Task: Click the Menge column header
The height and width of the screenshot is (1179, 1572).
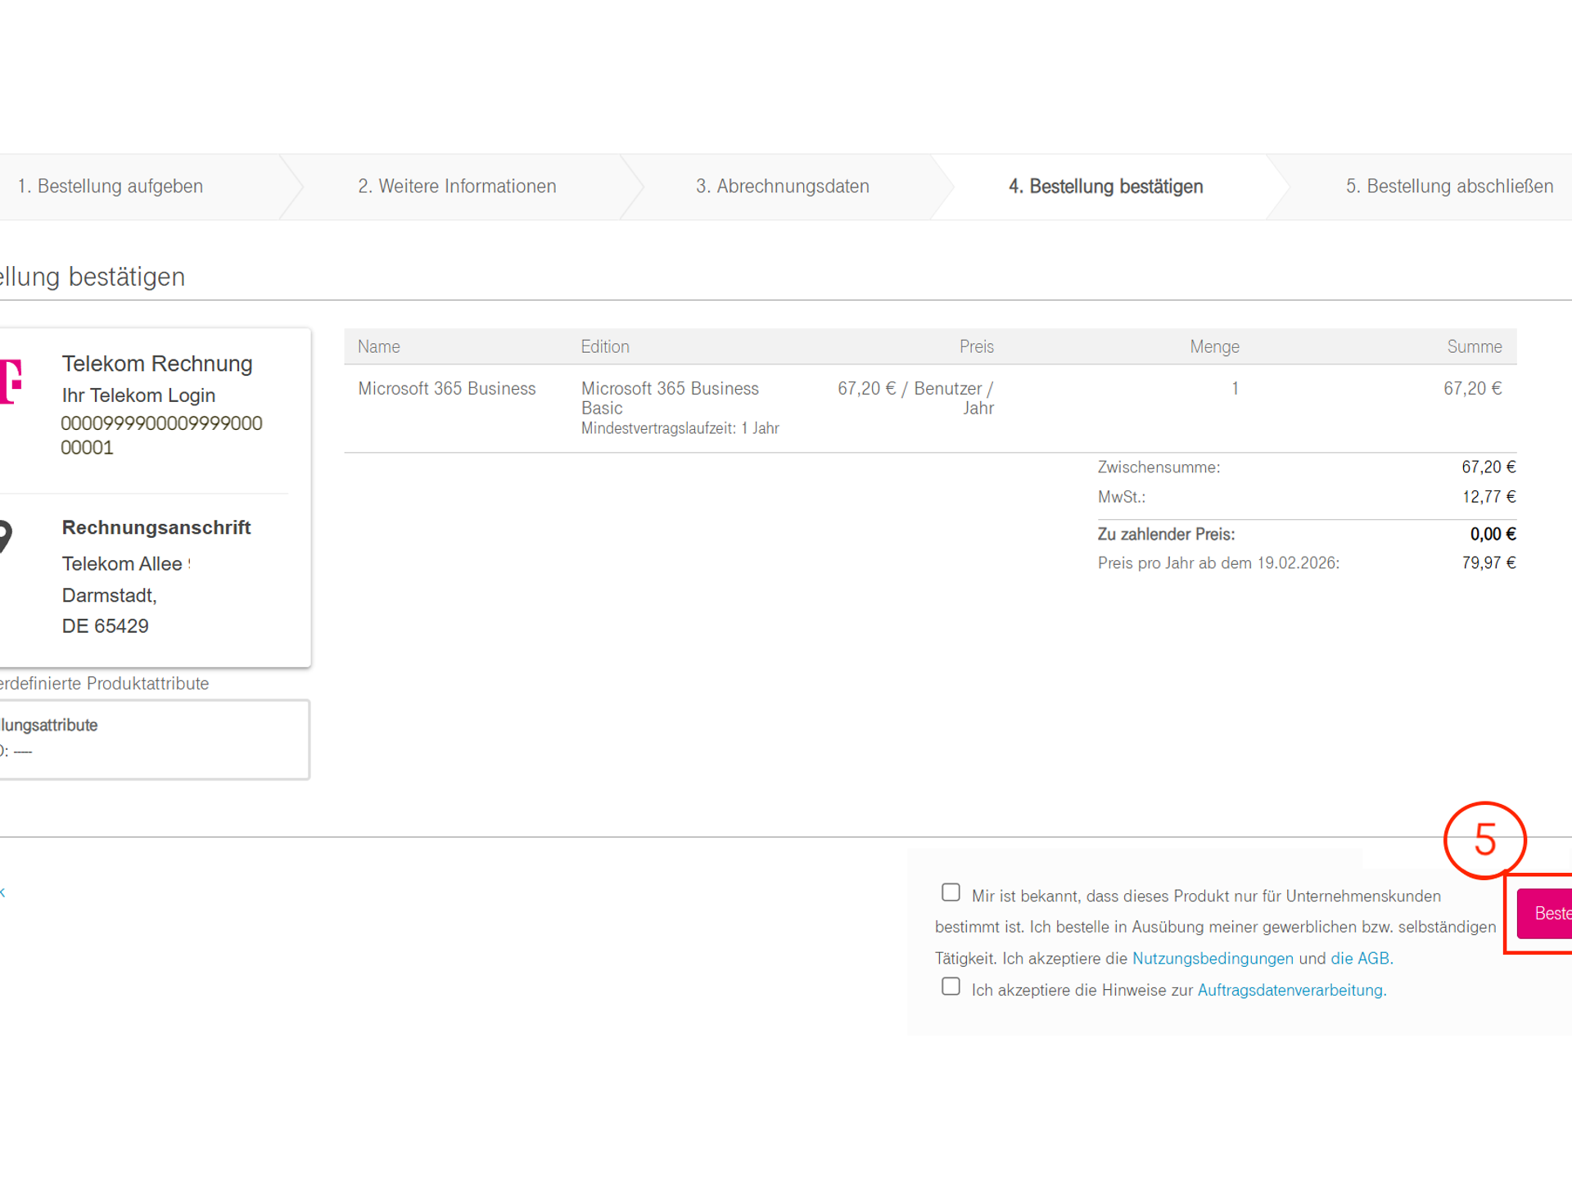Action: point(1214,347)
